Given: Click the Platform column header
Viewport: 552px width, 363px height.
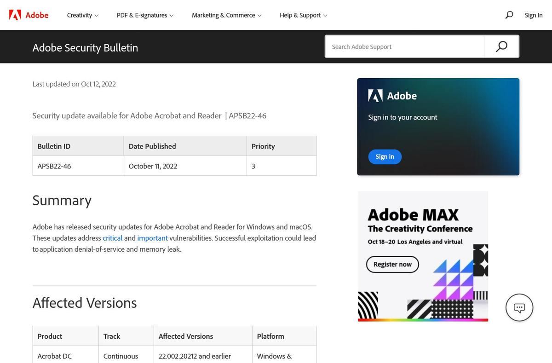Looking at the screenshot, I should pyautogui.click(x=284, y=336).
